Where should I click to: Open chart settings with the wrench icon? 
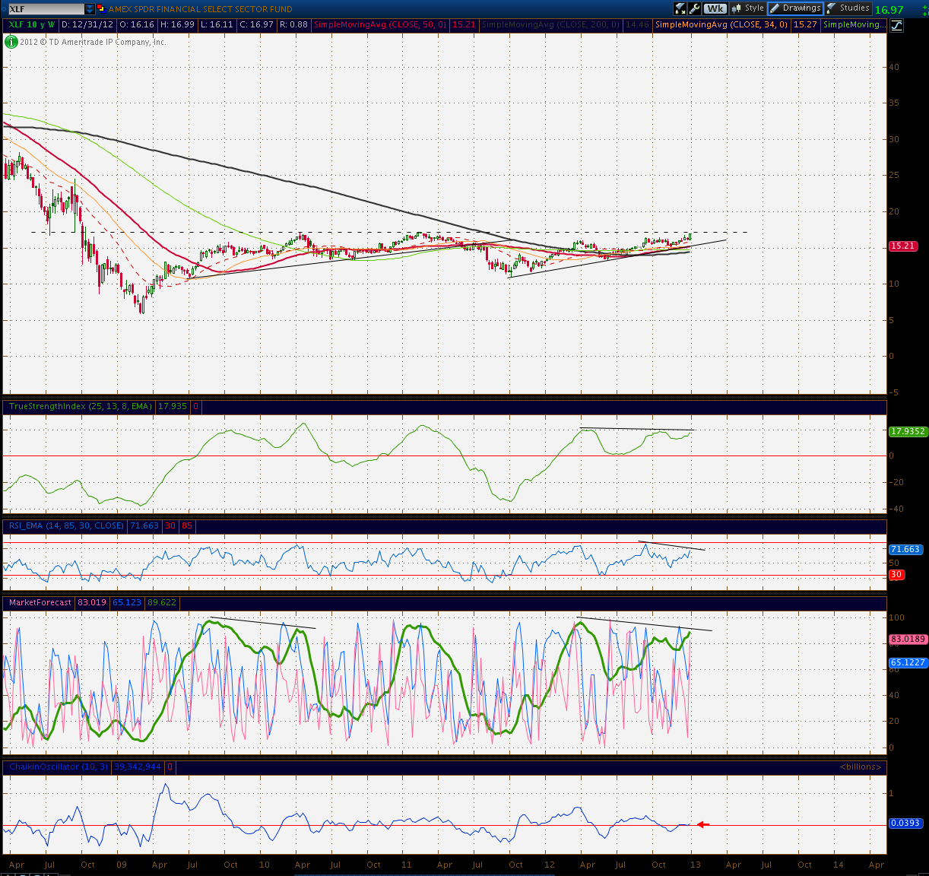pyautogui.click(x=695, y=8)
